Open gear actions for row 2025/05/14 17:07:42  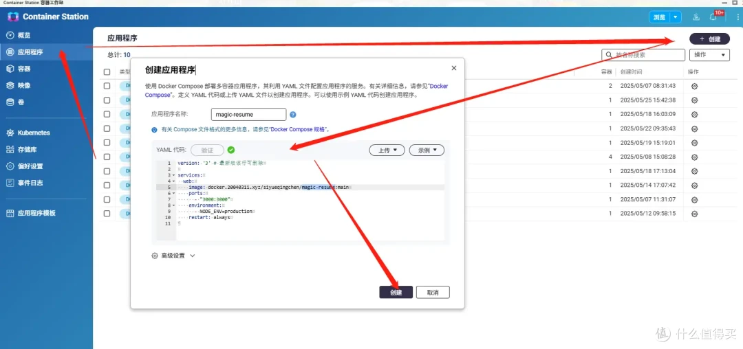click(694, 185)
